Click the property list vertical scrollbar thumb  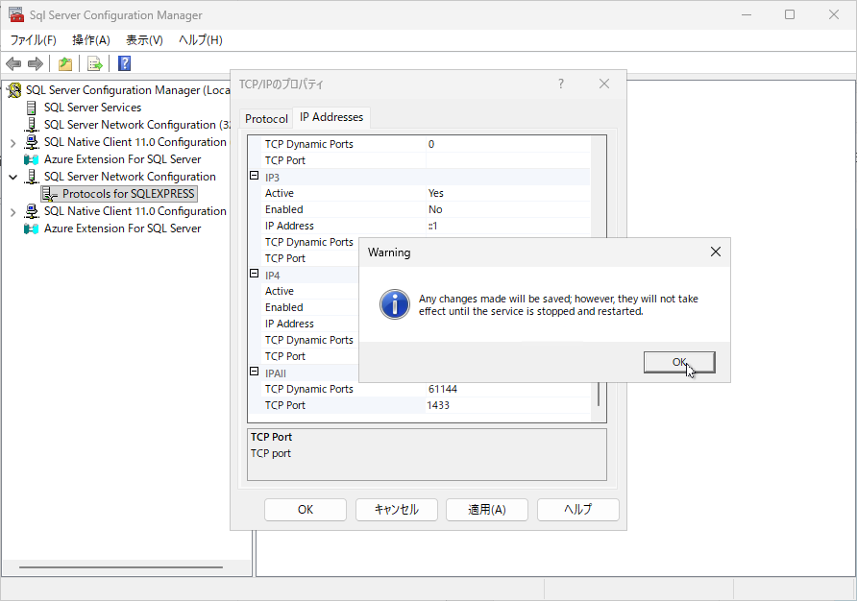click(600, 394)
